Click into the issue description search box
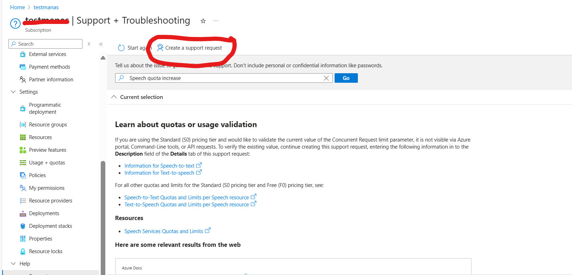Image resolution: width=572 pixels, height=275 pixels. tap(224, 78)
